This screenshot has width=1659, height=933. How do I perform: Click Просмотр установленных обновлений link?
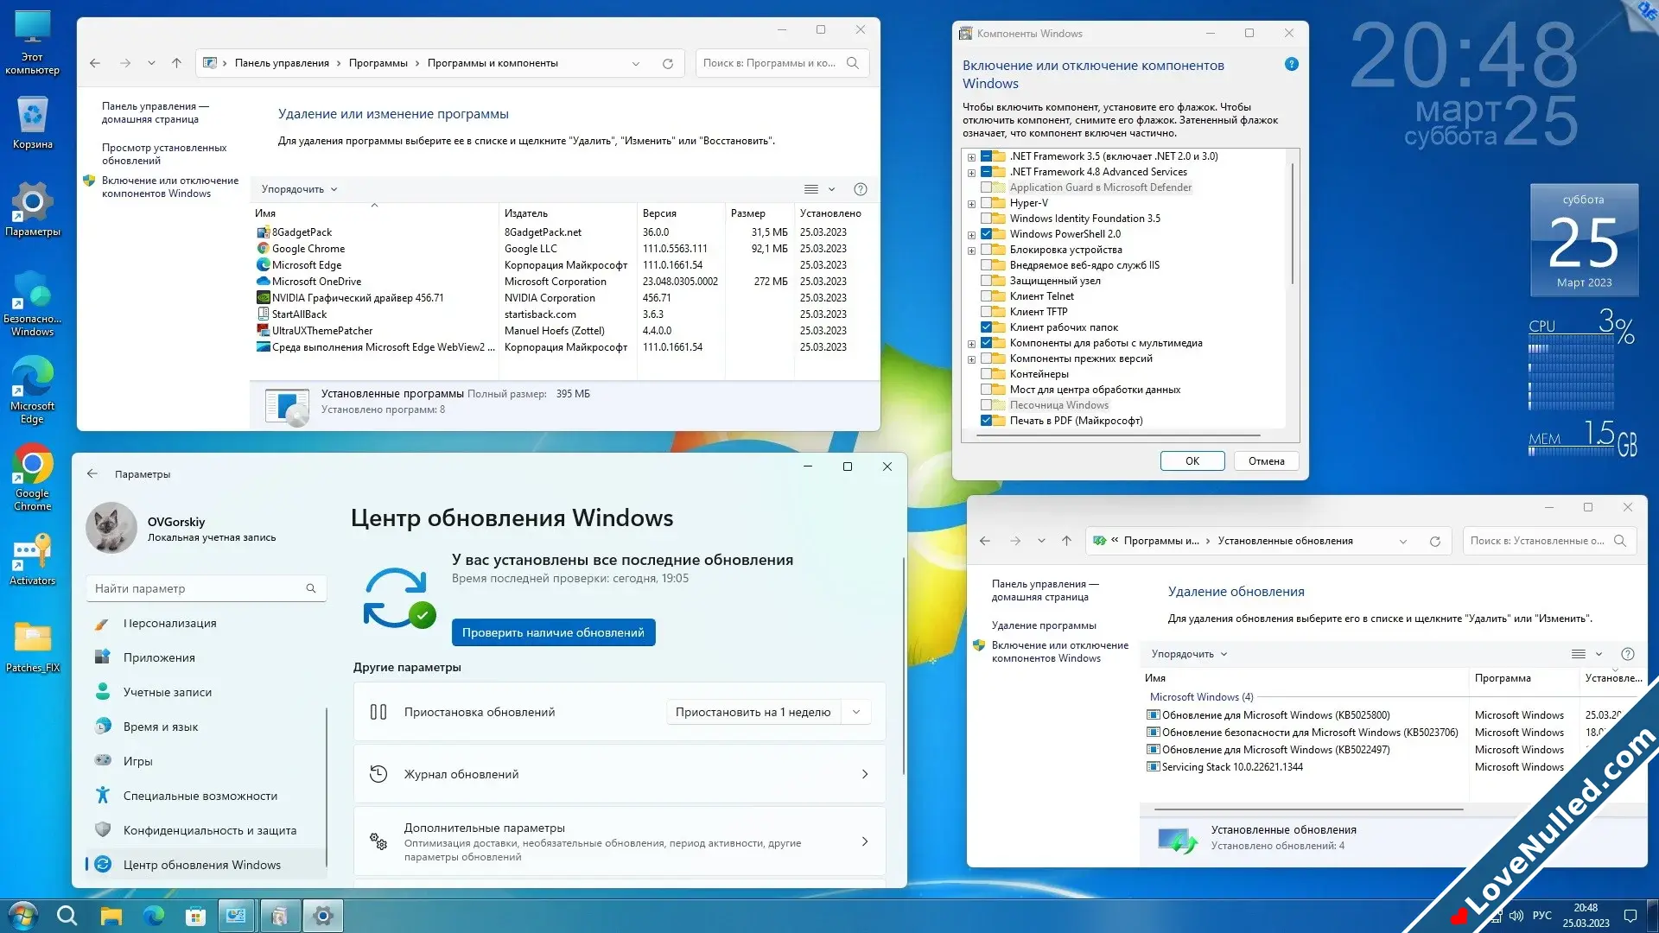(164, 151)
